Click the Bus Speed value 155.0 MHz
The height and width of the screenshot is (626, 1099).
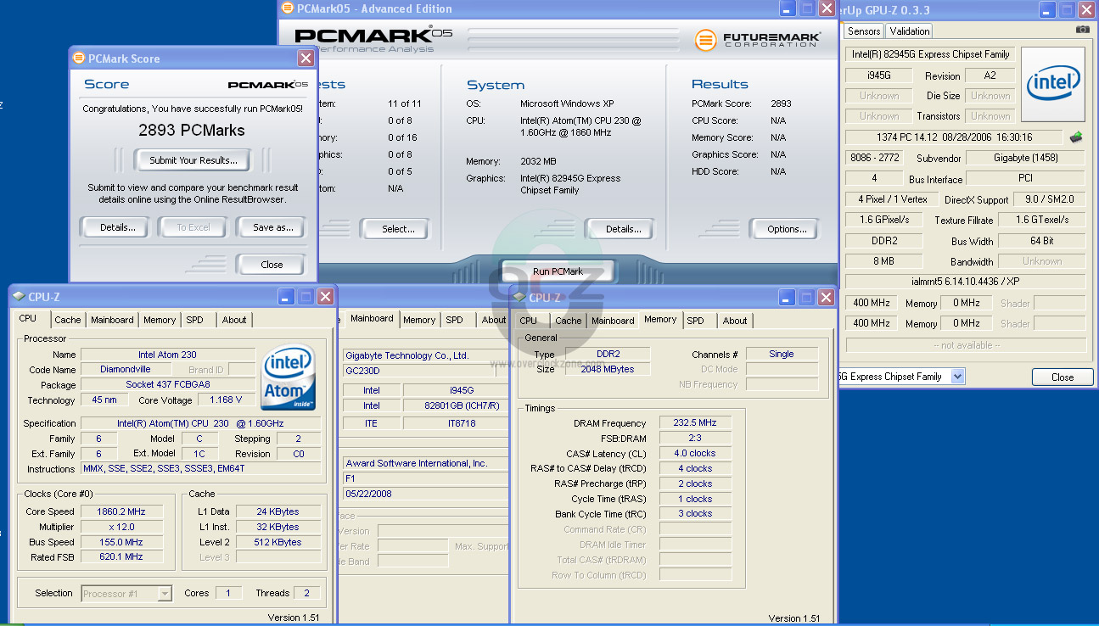[x=122, y=542]
